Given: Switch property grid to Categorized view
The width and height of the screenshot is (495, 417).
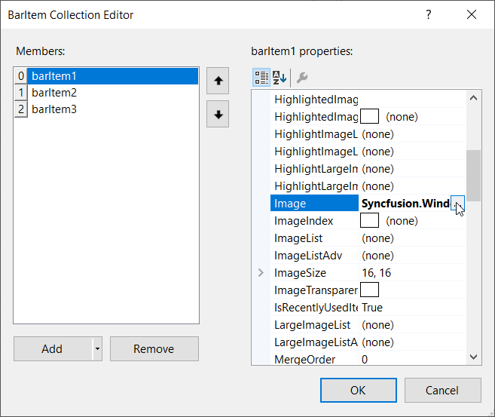Looking at the screenshot, I should point(261,77).
